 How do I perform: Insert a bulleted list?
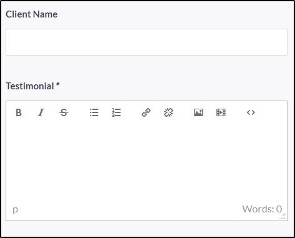[x=94, y=112]
